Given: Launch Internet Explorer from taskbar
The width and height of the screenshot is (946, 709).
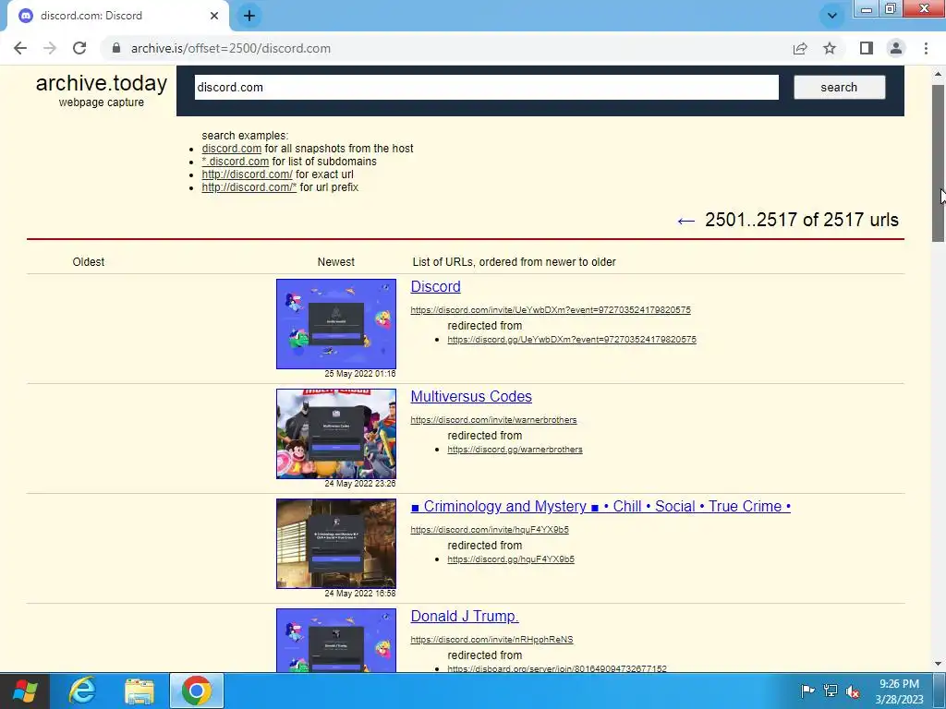Looking at the screenshot, I should pos(82,691).
